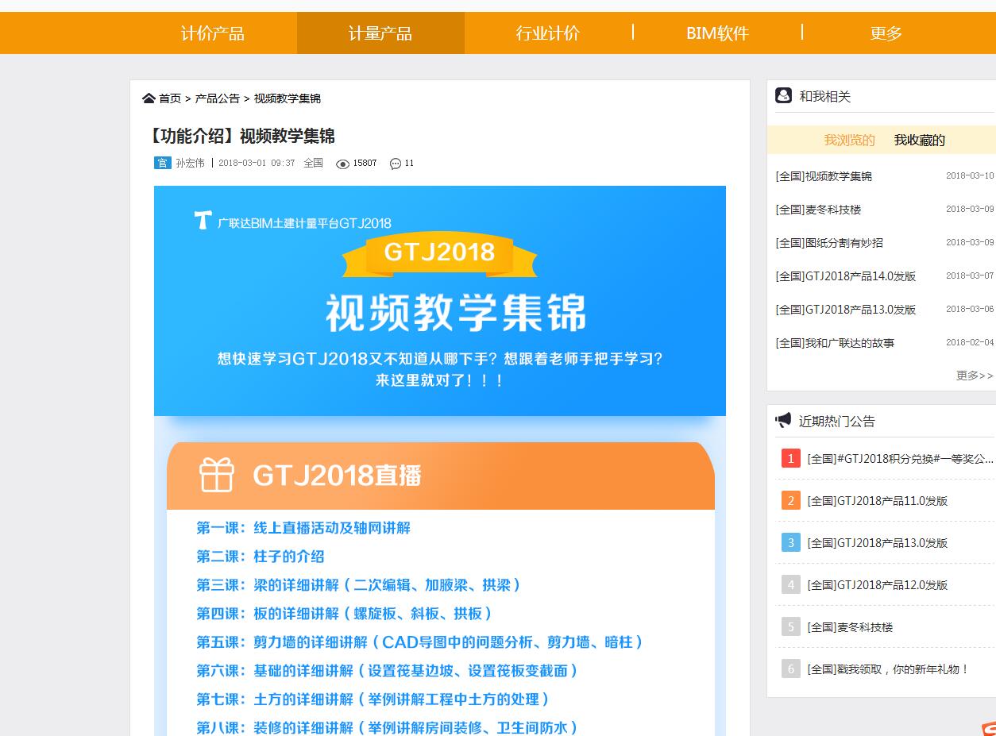Click the blue 官 official badge
This screenshot has height=736, width=996.
pyautogui.click(x=163, y=163)
